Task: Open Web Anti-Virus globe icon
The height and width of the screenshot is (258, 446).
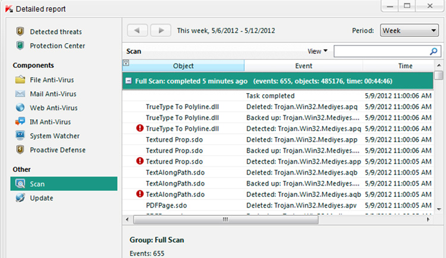Action: click(x=20, y=108)
